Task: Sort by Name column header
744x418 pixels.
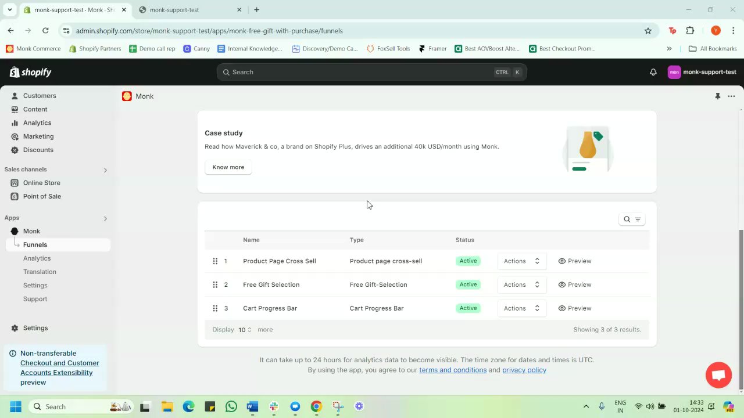Action: pos(251,240)
